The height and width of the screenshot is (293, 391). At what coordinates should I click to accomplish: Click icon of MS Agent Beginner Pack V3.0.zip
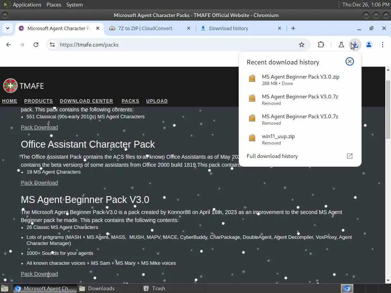(252, 78)
